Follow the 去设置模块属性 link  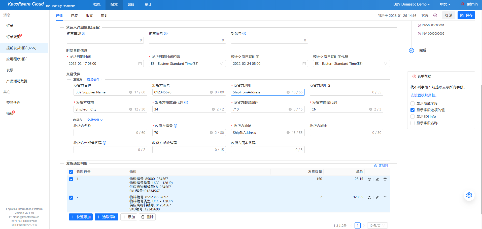[x=424, y=95]
